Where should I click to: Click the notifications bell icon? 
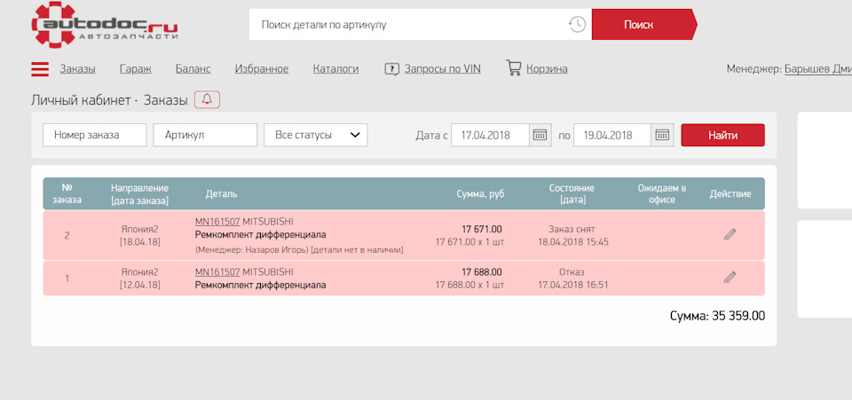(x=207, y=100)
